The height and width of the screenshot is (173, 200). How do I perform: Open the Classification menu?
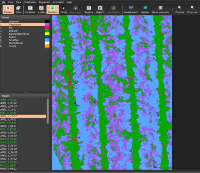pyautogui.click(x=30, y=2)
